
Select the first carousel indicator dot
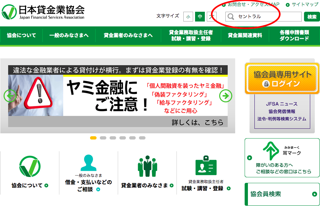(x=93, y=138)
